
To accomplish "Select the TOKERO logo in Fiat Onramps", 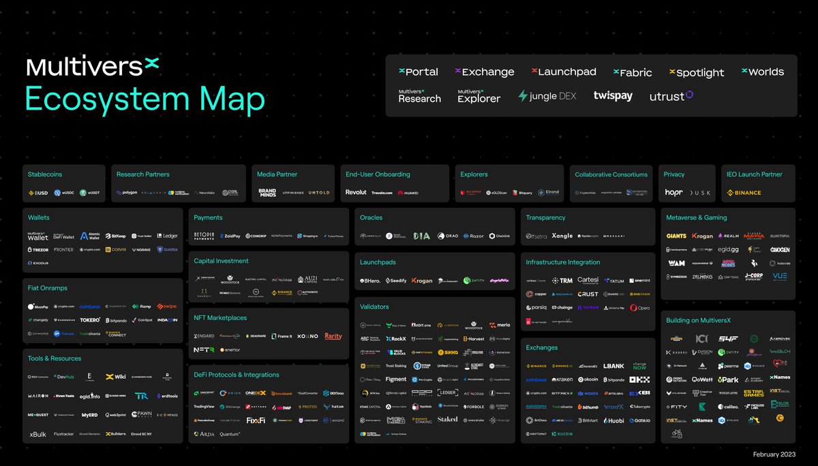I will (90, 320).
